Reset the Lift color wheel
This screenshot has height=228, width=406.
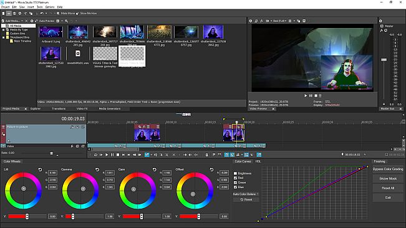click(40, 169)
